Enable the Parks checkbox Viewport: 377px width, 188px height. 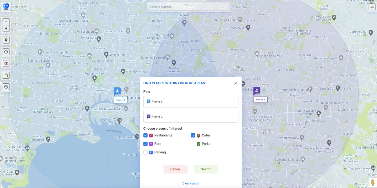point(193,144)
